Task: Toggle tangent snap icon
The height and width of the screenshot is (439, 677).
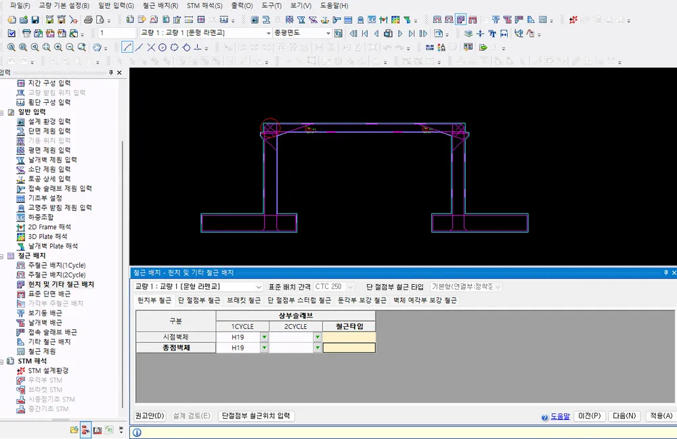Action: [x=186, y=47]
